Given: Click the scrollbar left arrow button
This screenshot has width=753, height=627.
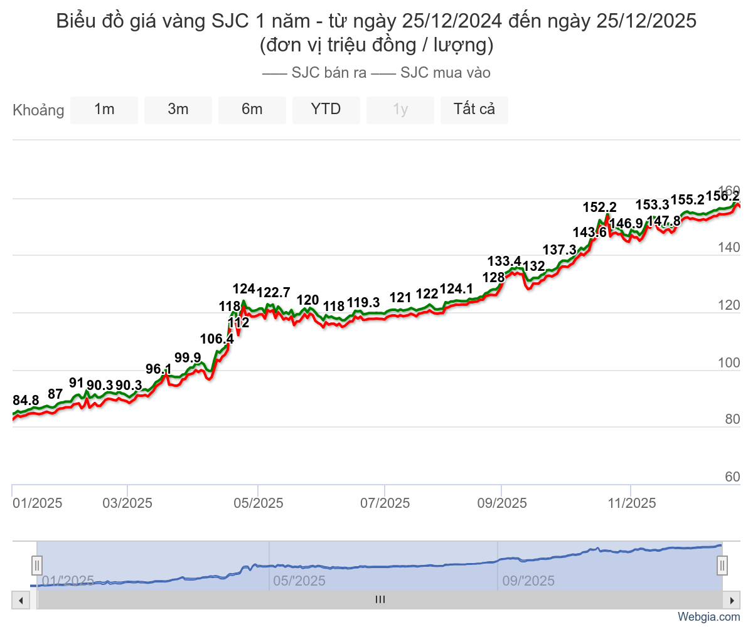Looking at the screenshot, I should (21, 601).
